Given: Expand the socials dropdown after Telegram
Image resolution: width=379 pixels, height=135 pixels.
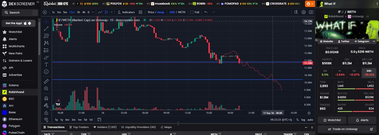Looking at the screenshot, I should point(375,41).
